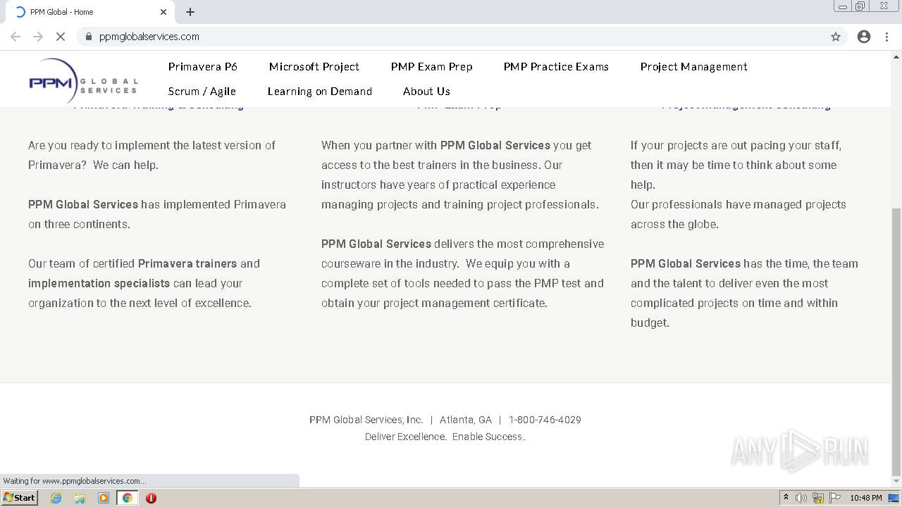Launch Internet Explorer from the taskbar
This screenshot has height=507, width=902.
(56, 498)
